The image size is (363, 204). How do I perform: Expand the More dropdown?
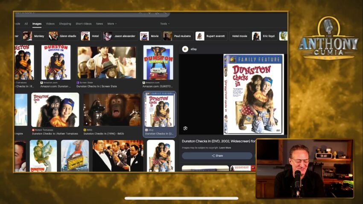112,23
